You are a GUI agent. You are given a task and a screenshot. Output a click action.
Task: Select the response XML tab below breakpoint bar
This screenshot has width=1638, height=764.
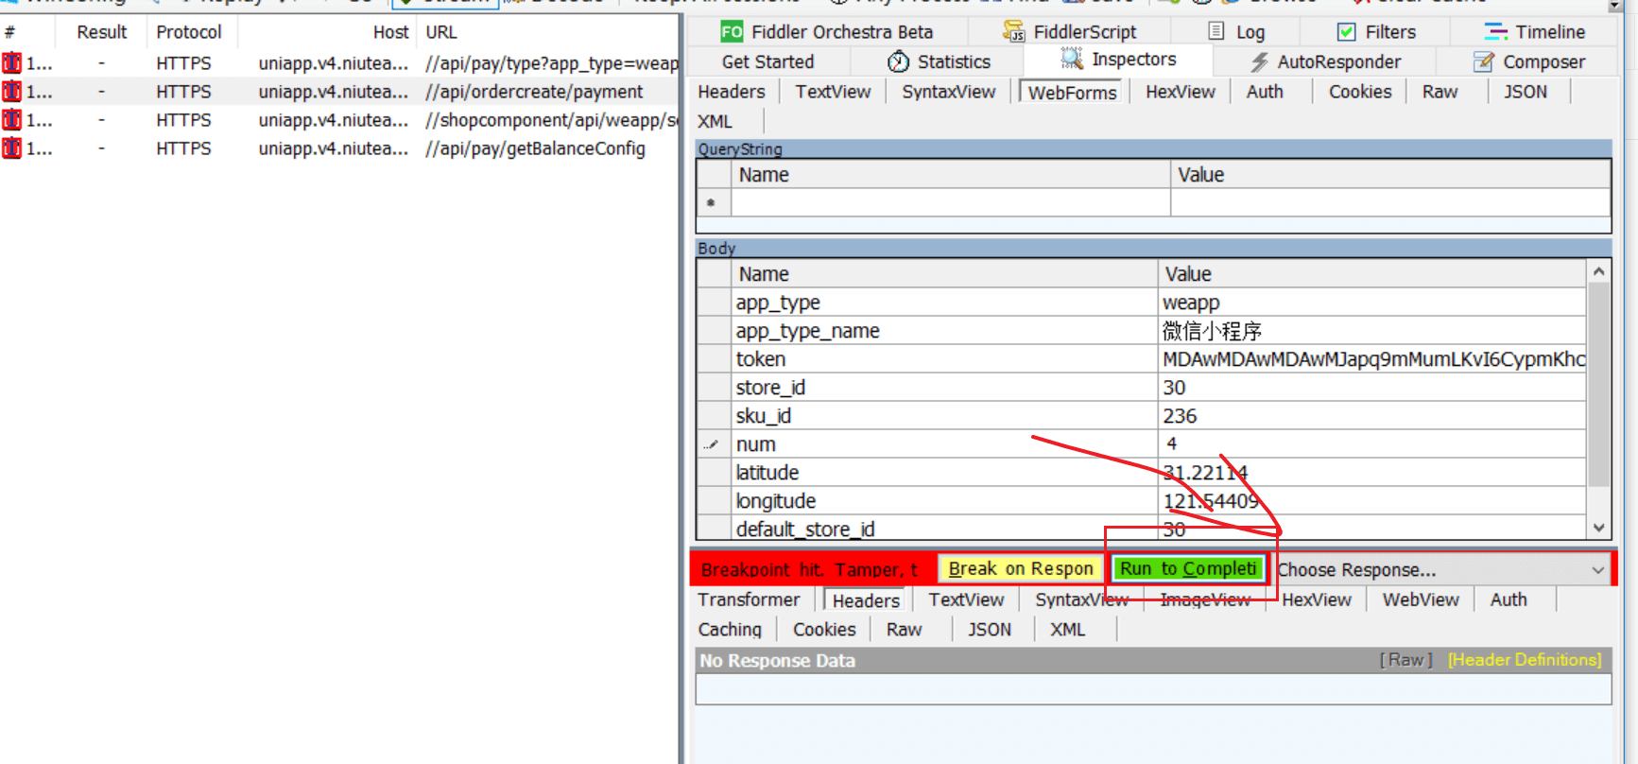[x=1068, y=630]
